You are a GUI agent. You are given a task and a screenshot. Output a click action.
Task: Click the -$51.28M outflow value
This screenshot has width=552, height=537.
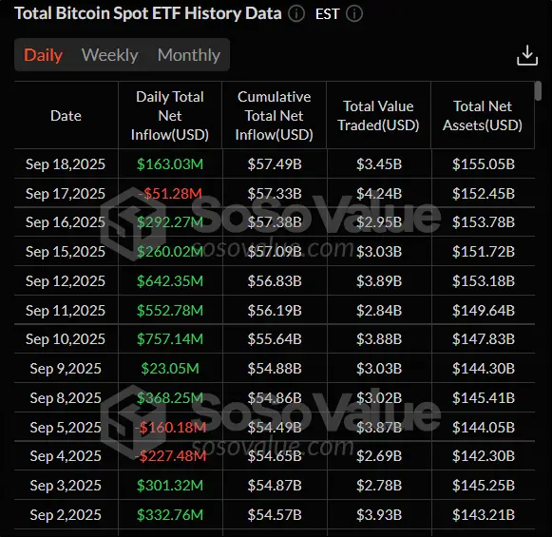[170, 193]
